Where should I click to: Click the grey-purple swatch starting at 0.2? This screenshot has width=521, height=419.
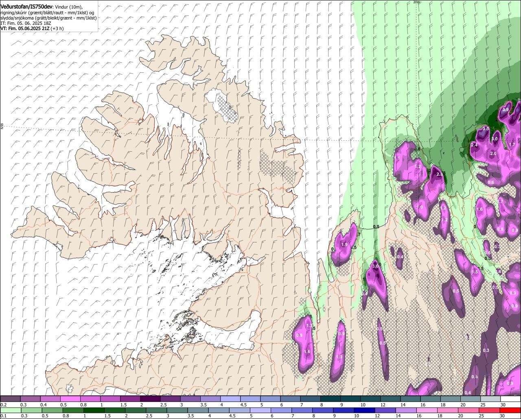10,399
